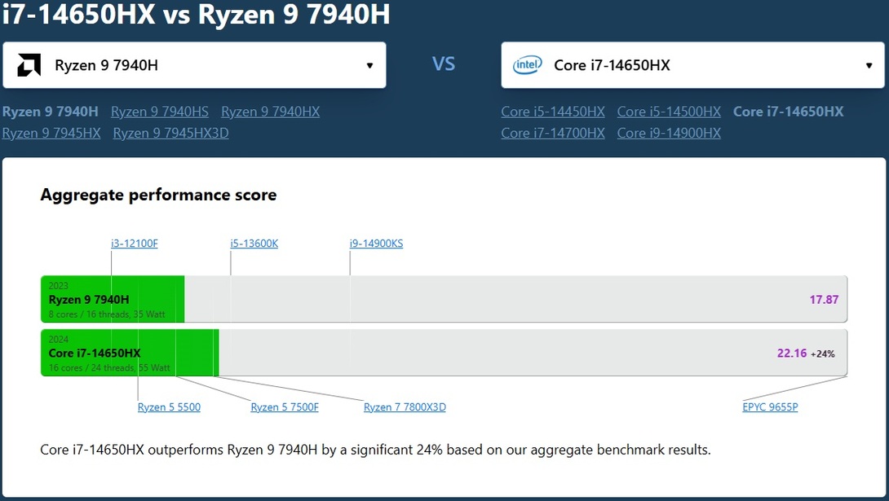Click the +24% difference label
The height and width of the screenshot is (501, 889).
click(x=823, y=354)
